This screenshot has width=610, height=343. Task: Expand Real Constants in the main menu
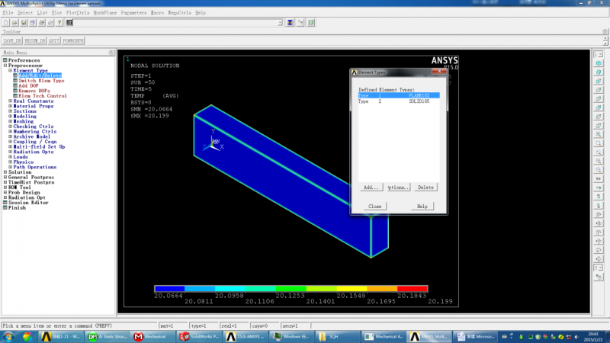11,101
